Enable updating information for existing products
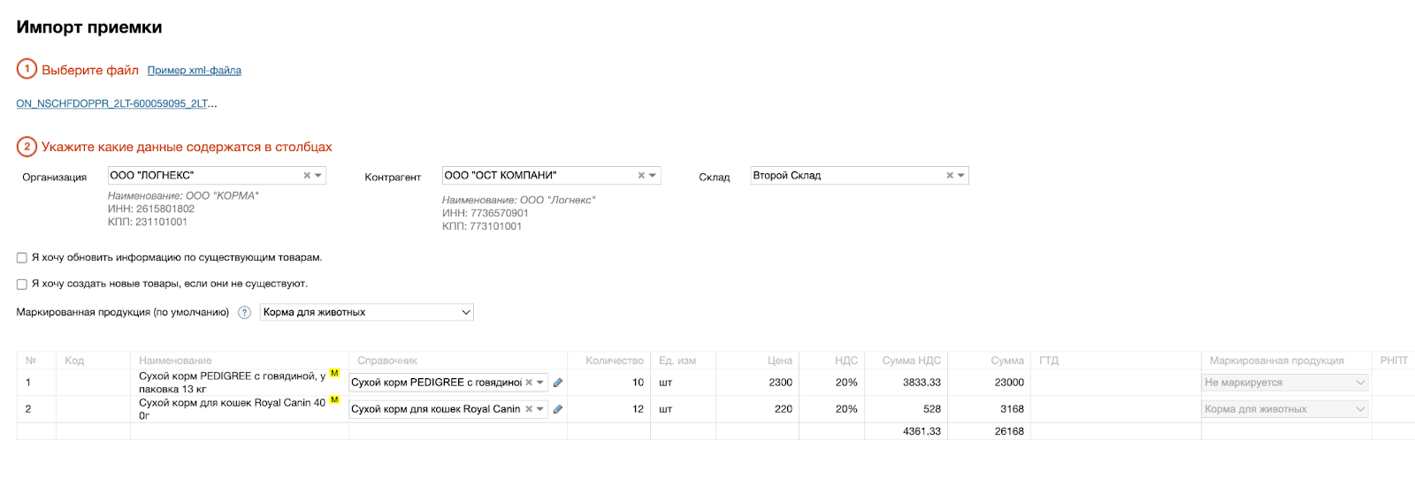The width and height of the screenshot is (1415, 478). click(22, 258)
